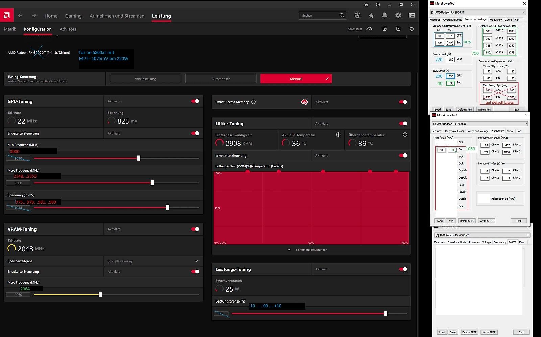Click the Leistungsgrenze slider handle

click(x=386, y=313)
